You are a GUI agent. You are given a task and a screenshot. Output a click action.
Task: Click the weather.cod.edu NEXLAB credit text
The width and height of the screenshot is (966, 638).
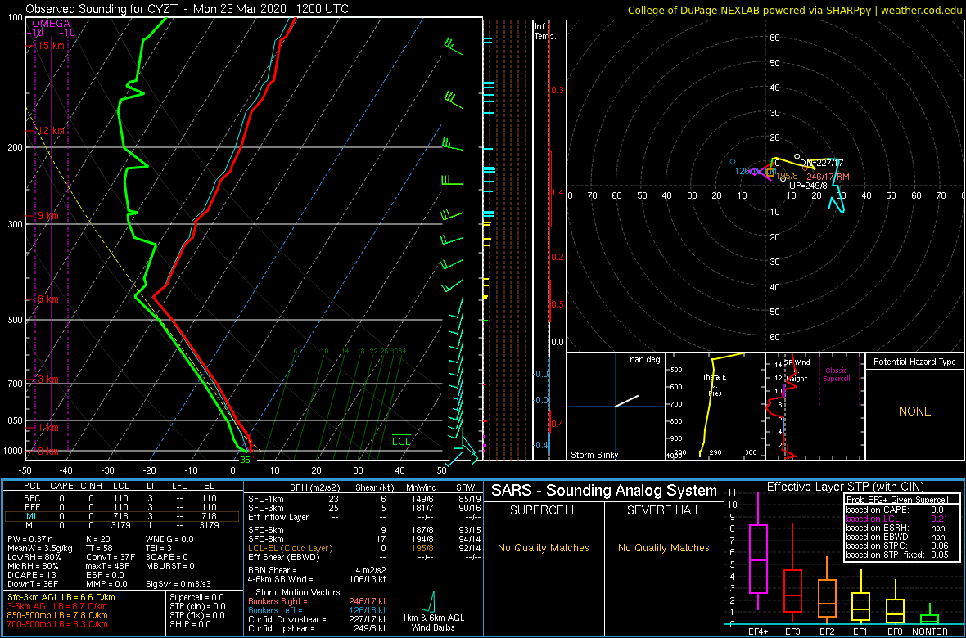click(x=794, y=10)
